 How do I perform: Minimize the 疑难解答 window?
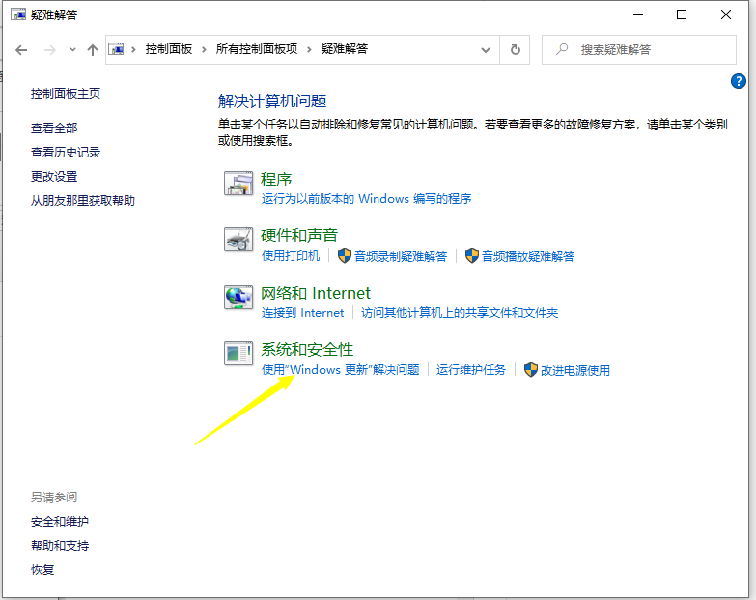(x=638, y=14)
